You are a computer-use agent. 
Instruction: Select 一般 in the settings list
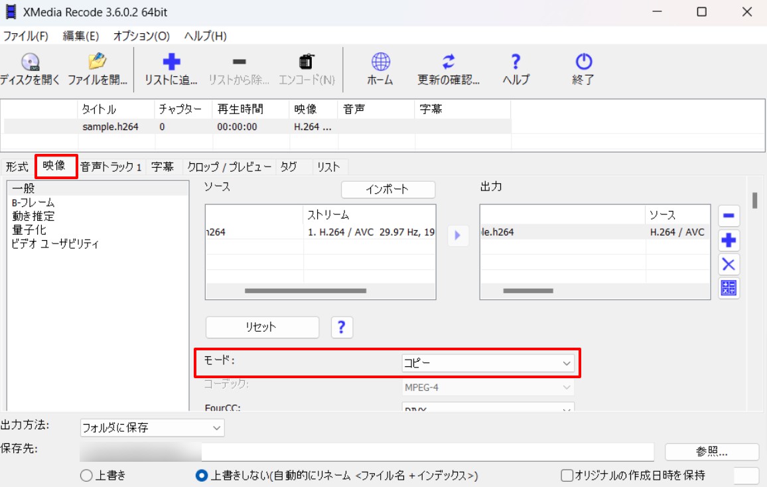pyautogui.click(x=98, y=188)
